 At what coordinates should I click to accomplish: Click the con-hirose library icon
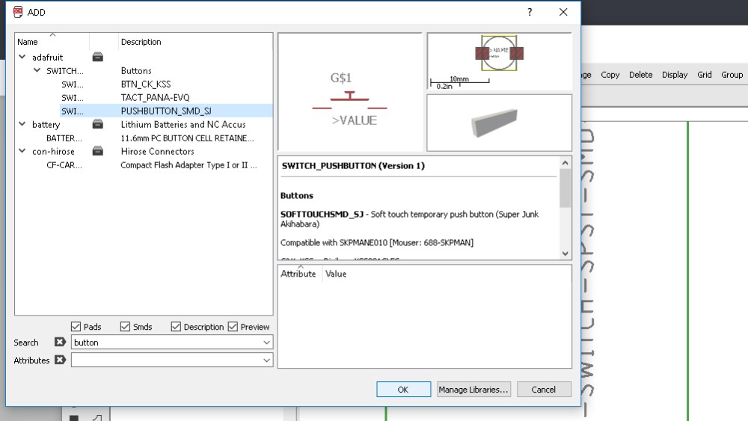(x=98, y=151)
